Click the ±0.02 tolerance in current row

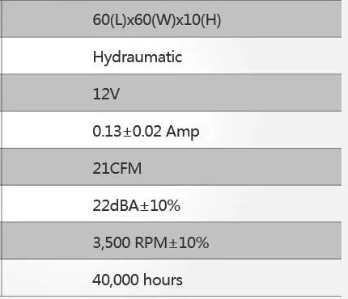[142, 131]
